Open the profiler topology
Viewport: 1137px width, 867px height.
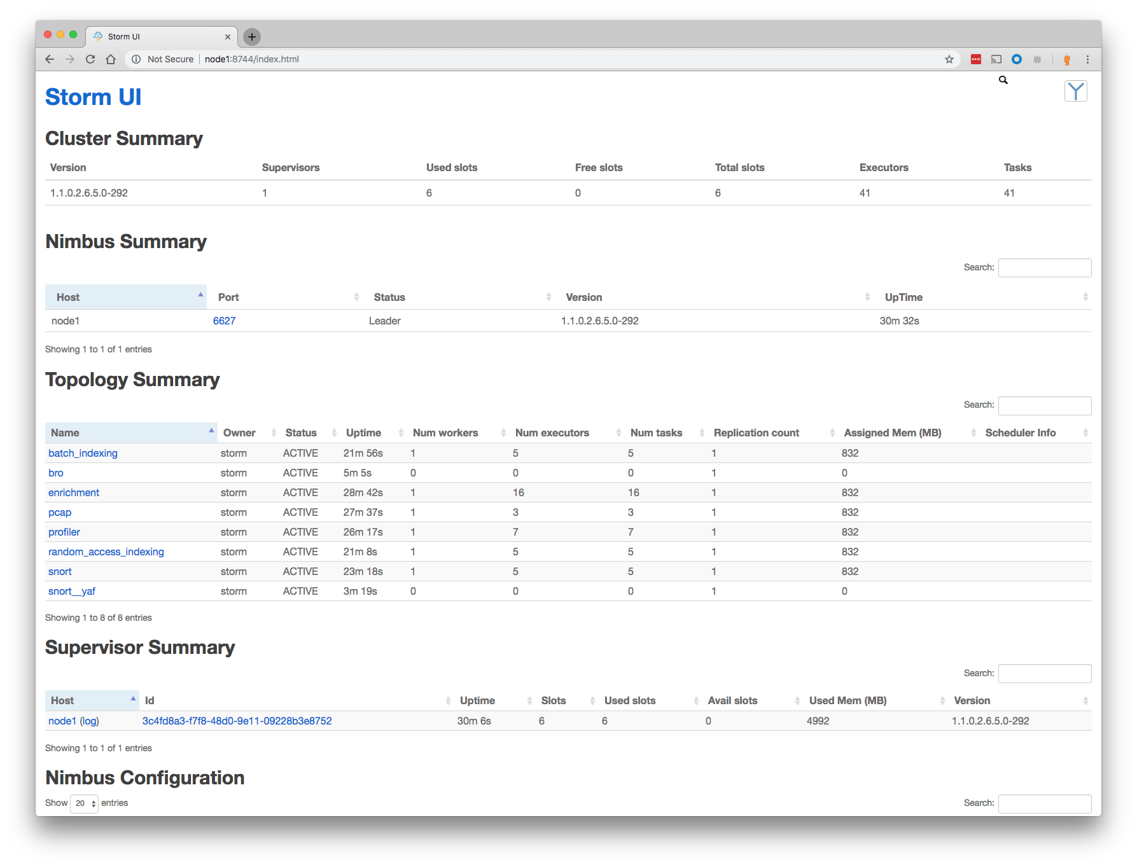coord(64,532)
